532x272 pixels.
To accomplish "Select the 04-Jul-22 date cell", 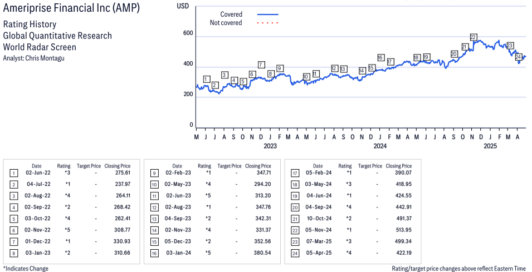I will [38, 184].
